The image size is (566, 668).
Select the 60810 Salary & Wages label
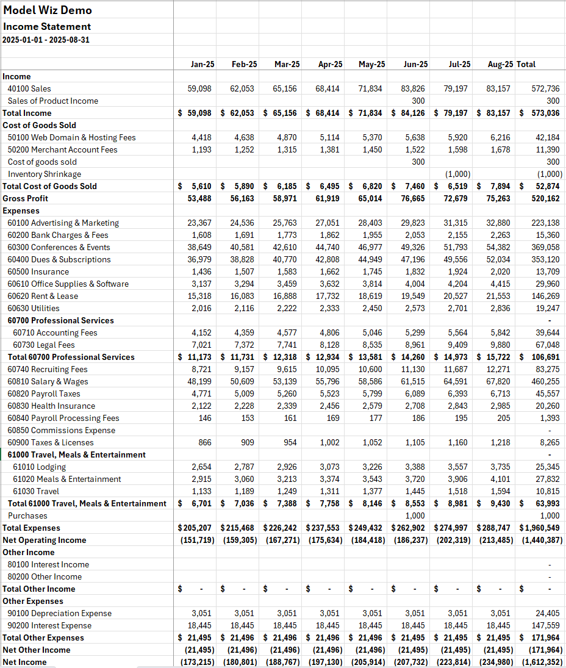tap(48, 381)
